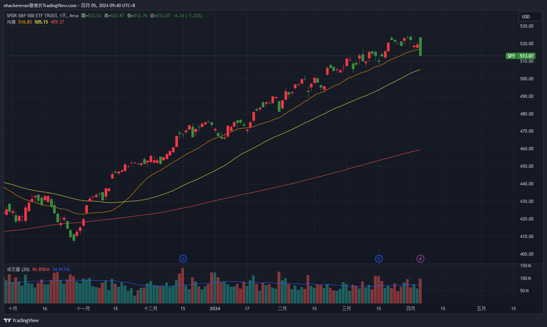The width and height of the screenshot is (547, 327).
Task: Click the purple lightning bolt event marker
Action: pos(420,259)
